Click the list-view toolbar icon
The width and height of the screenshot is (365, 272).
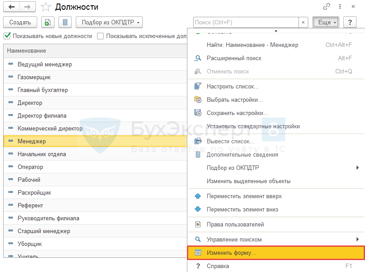[65, 22]
